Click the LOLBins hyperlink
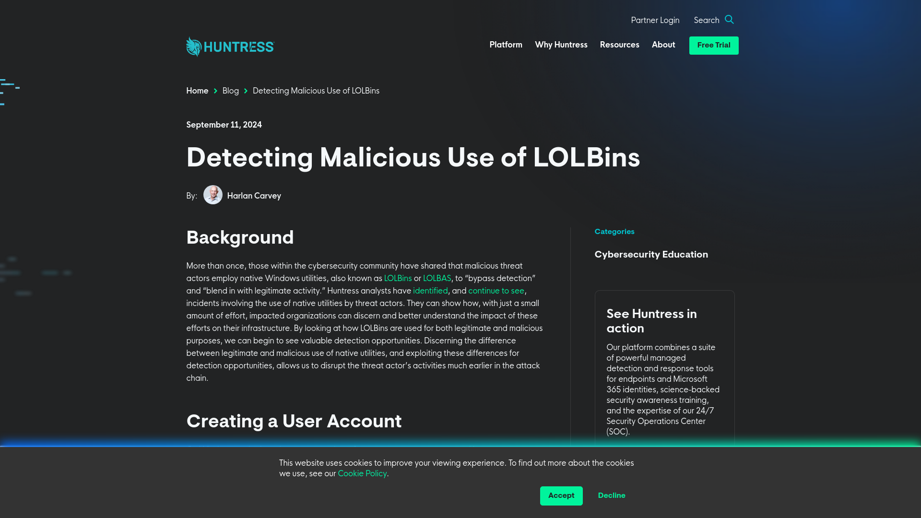 [x=398, y=278]
